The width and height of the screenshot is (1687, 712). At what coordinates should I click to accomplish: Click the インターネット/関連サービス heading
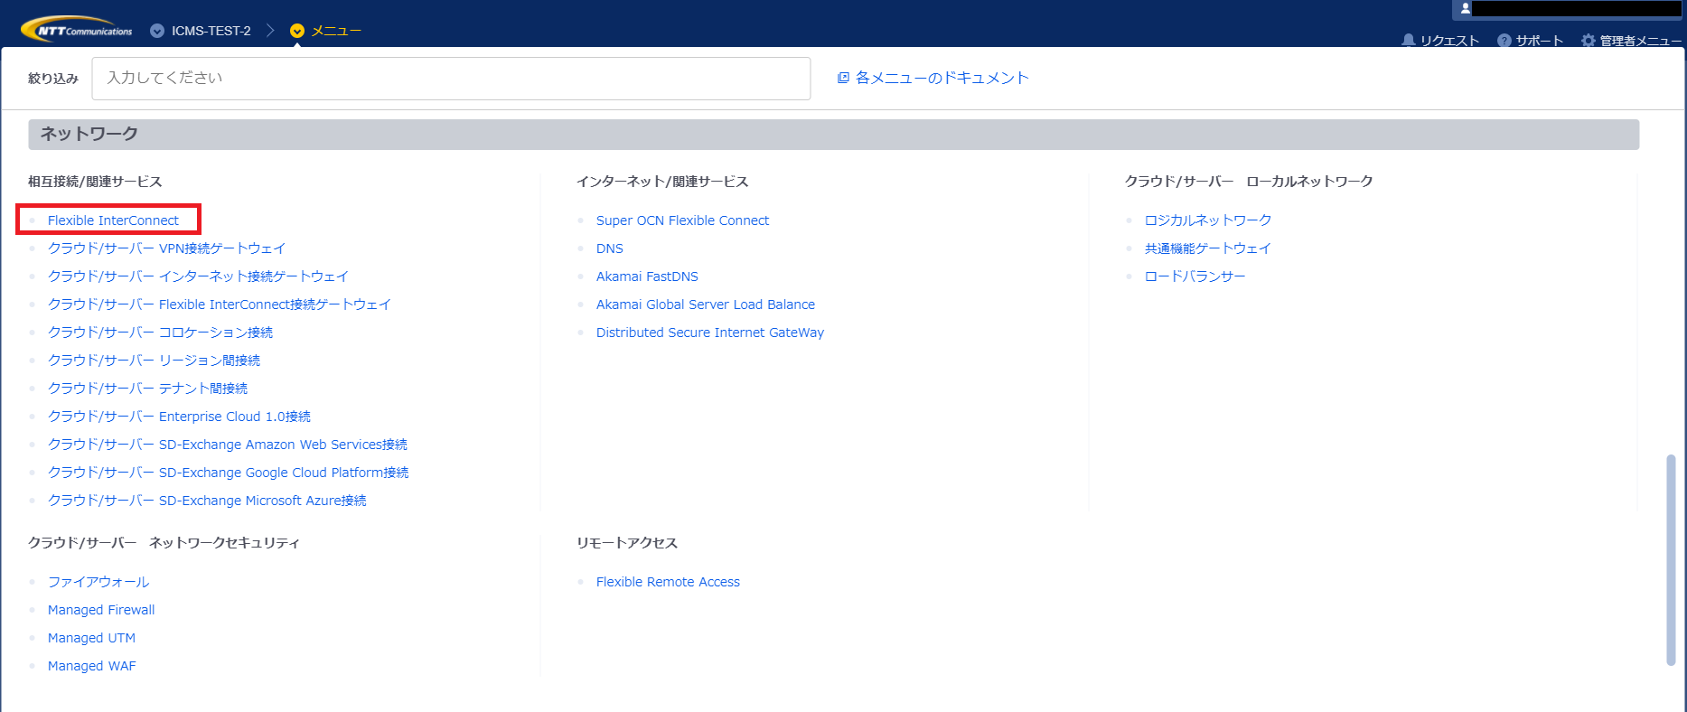point(662,182)
